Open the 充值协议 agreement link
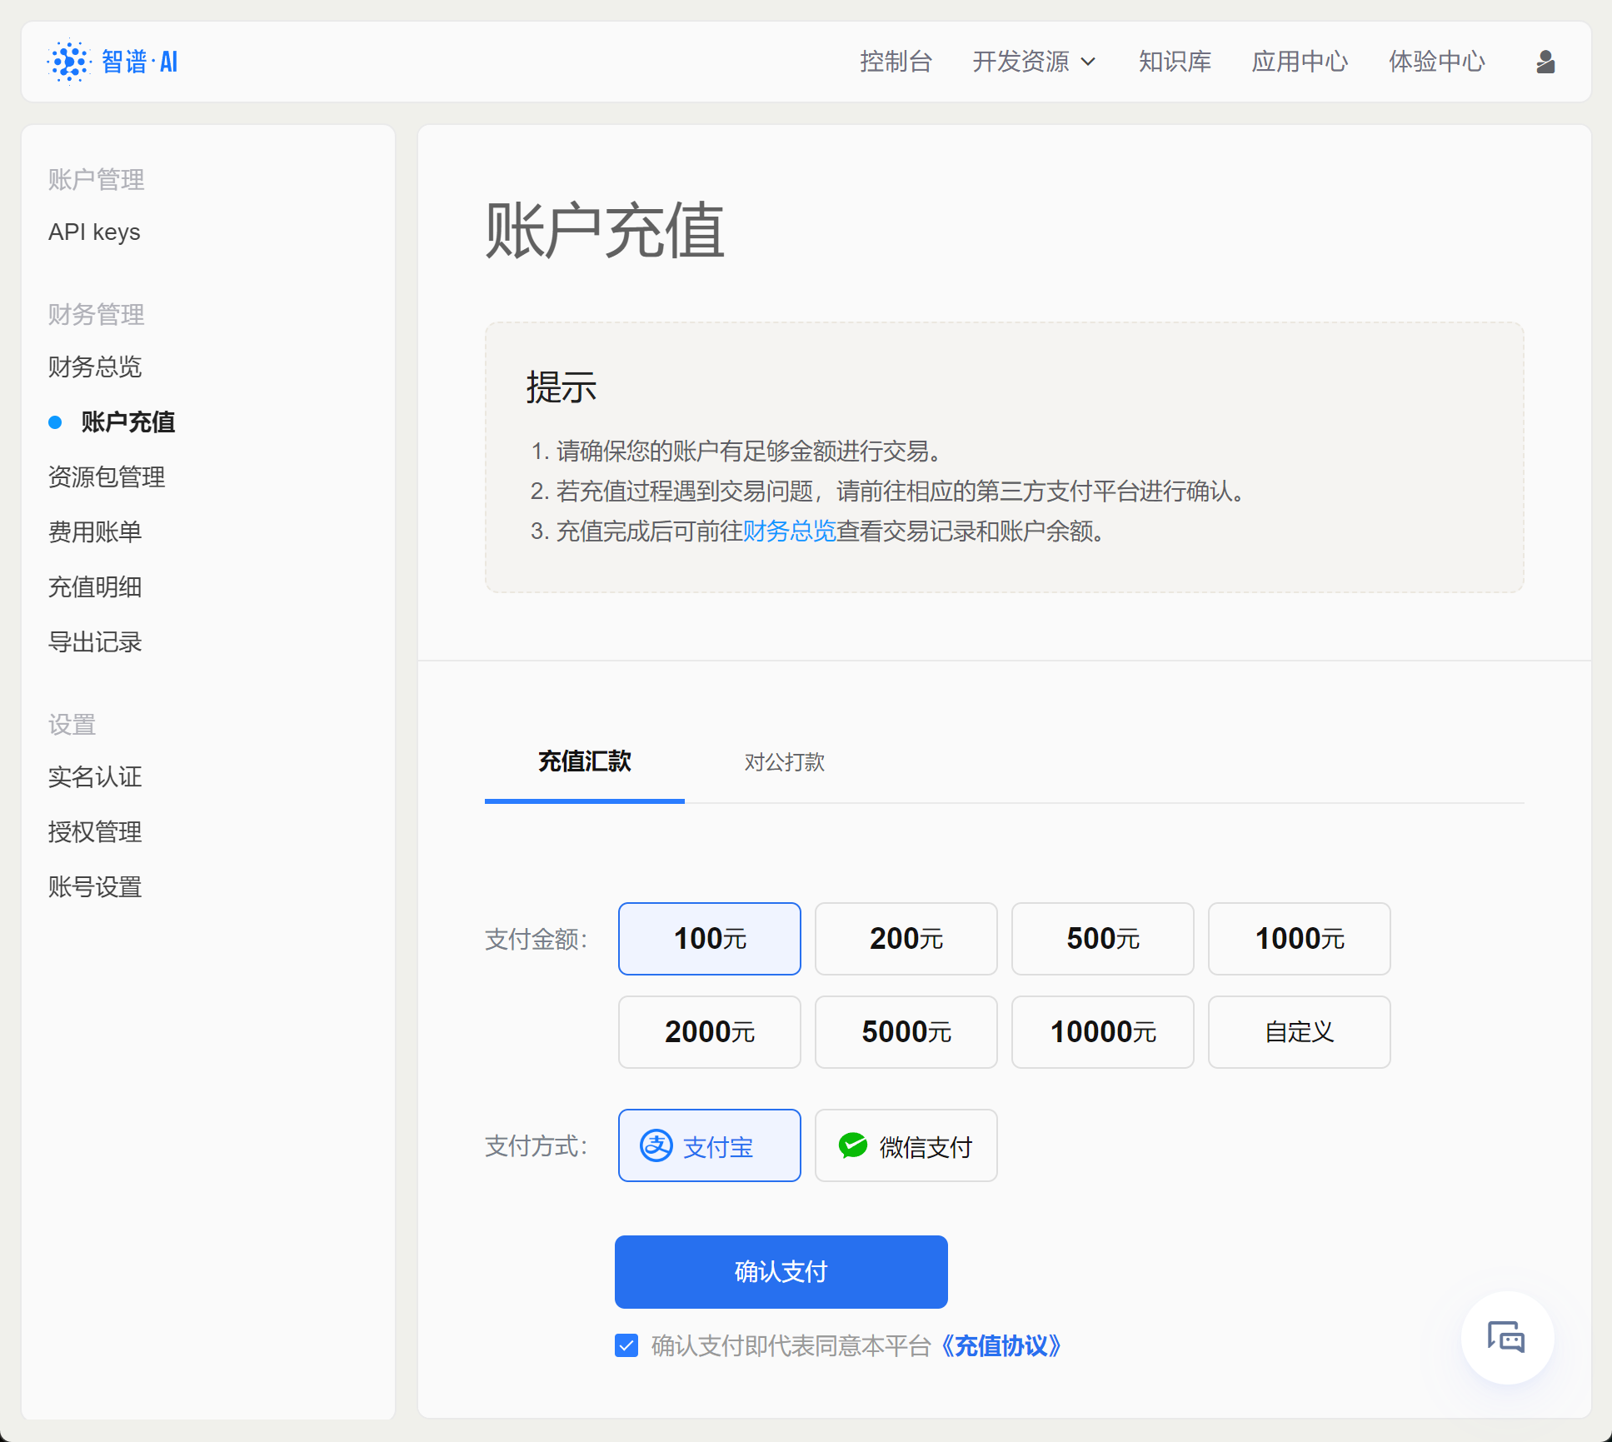The height and width of the screenshot is (1442, 1612). click(1001, 1345)
